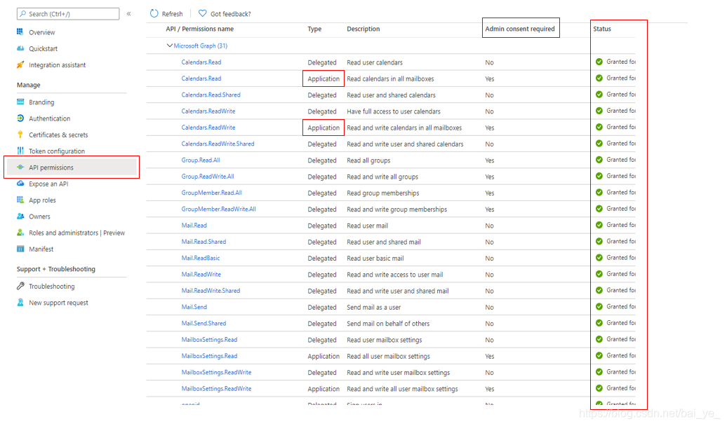Click the Integration assistant rocket icon
Screen dimensions: 727x426
point(20,65)
